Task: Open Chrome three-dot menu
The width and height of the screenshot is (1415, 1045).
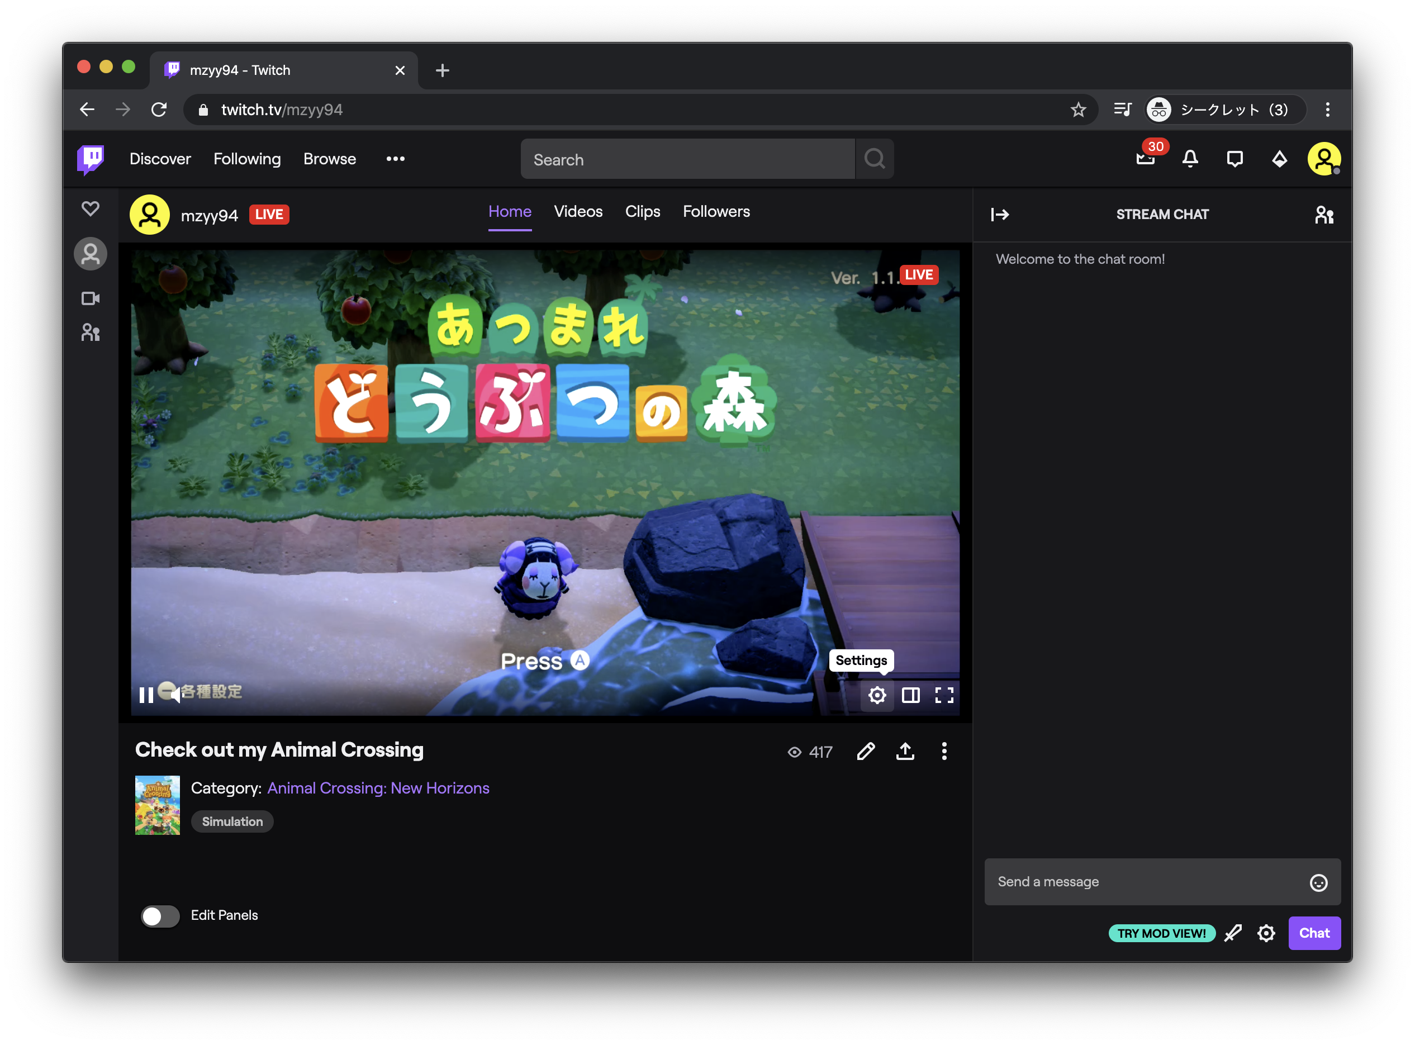Action: pos(1327,110)
